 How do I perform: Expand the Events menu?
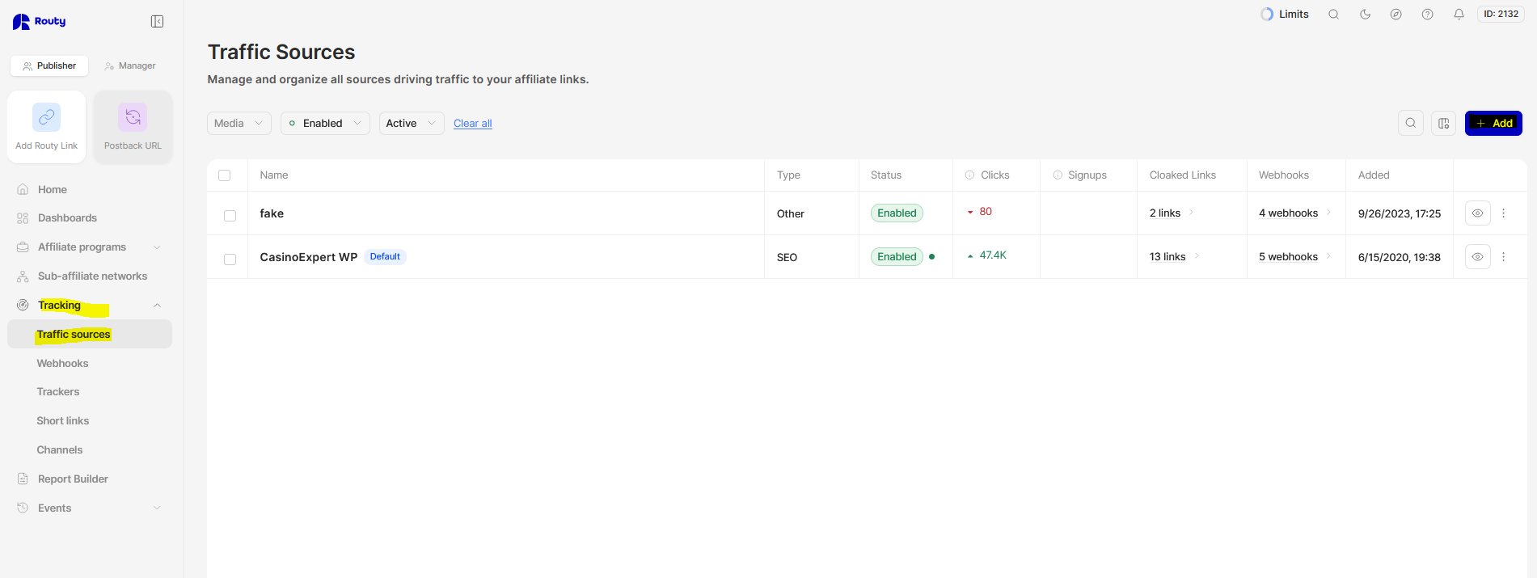90,508
